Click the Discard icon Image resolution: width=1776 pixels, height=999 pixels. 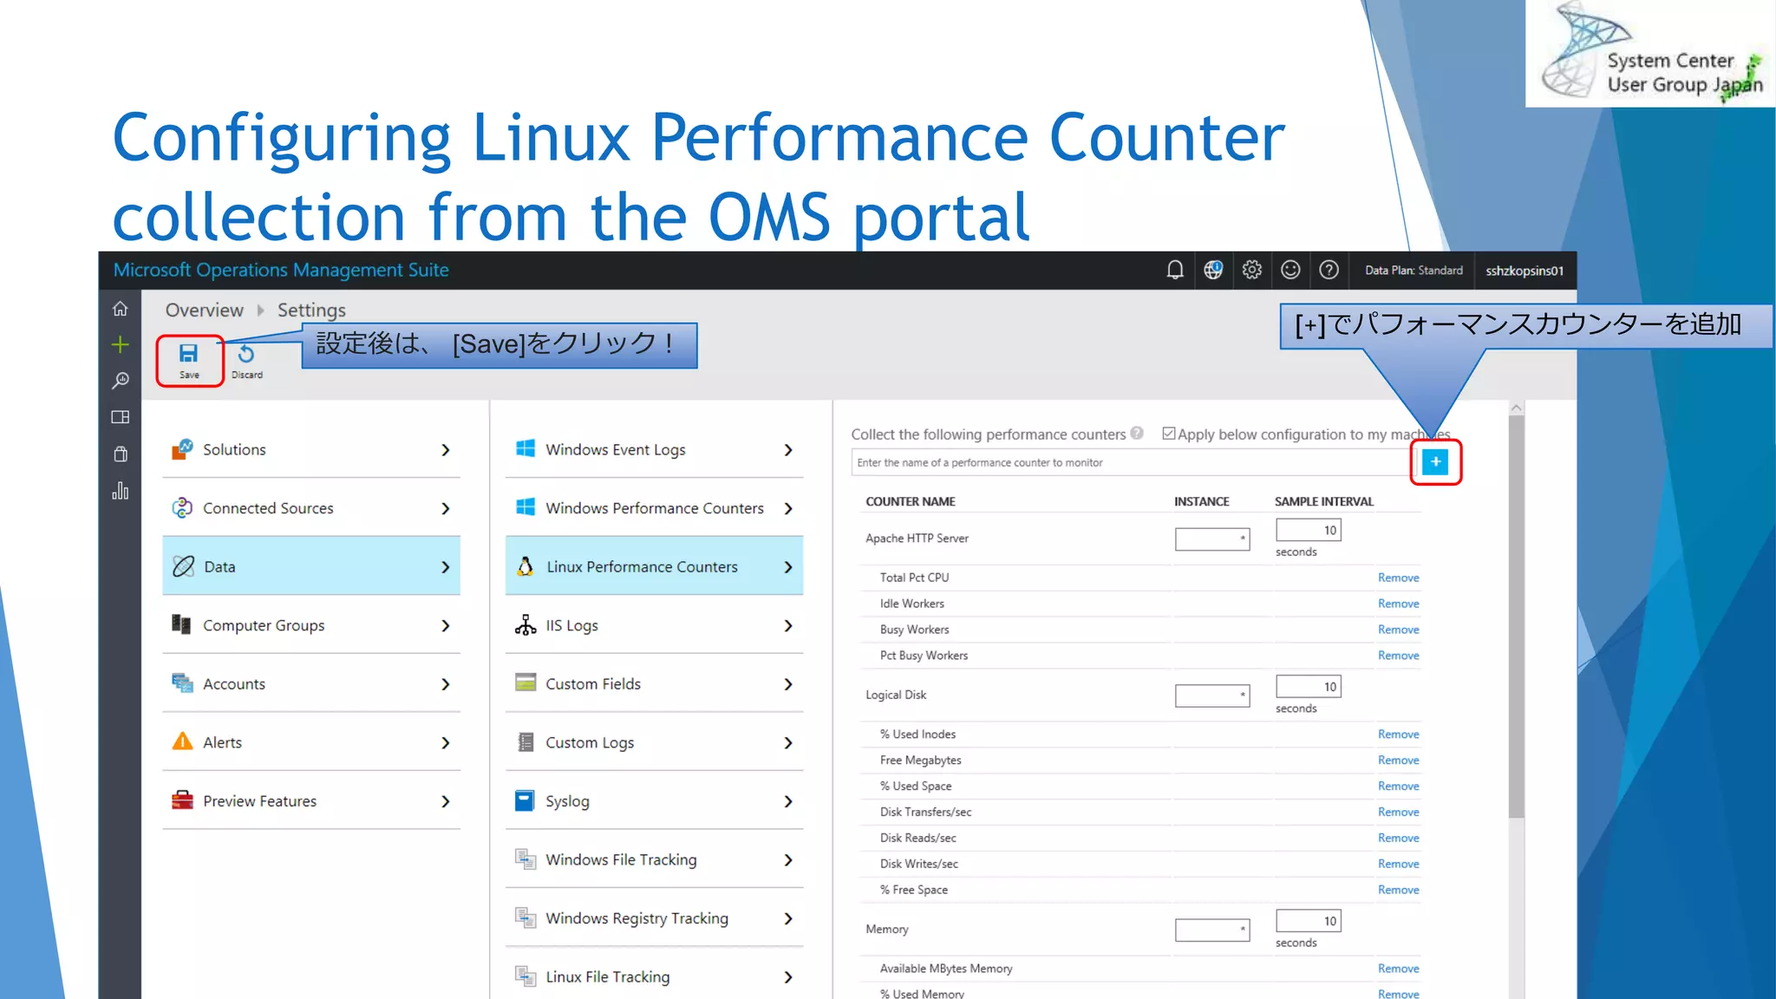[246, 354]
